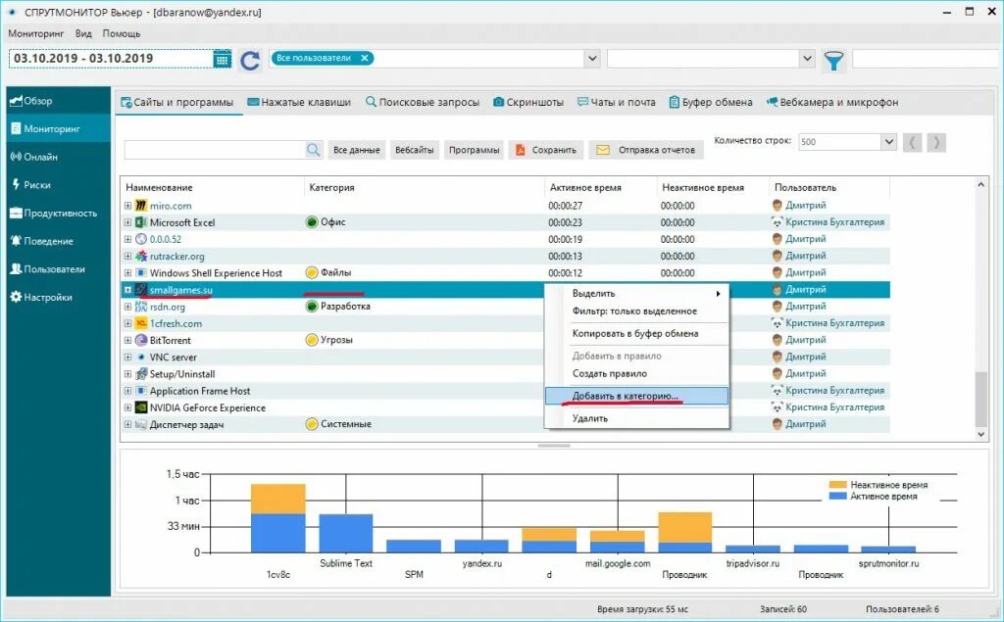The image size is (1004, 622).
Task: Open Онлайн in the sidebar
Action: [58, 157]
